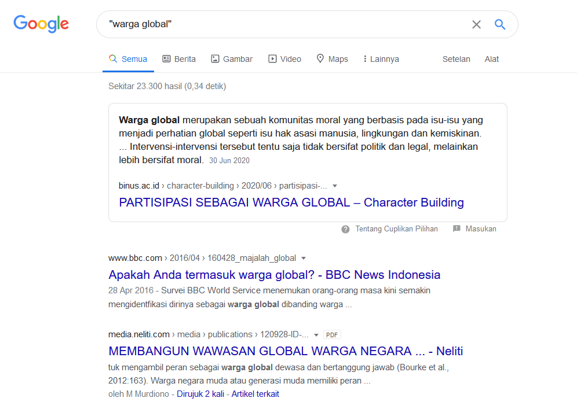Viewport: 577px width, 409px height.
Task: Open the Alat tools menu
Action: point(492,59)
